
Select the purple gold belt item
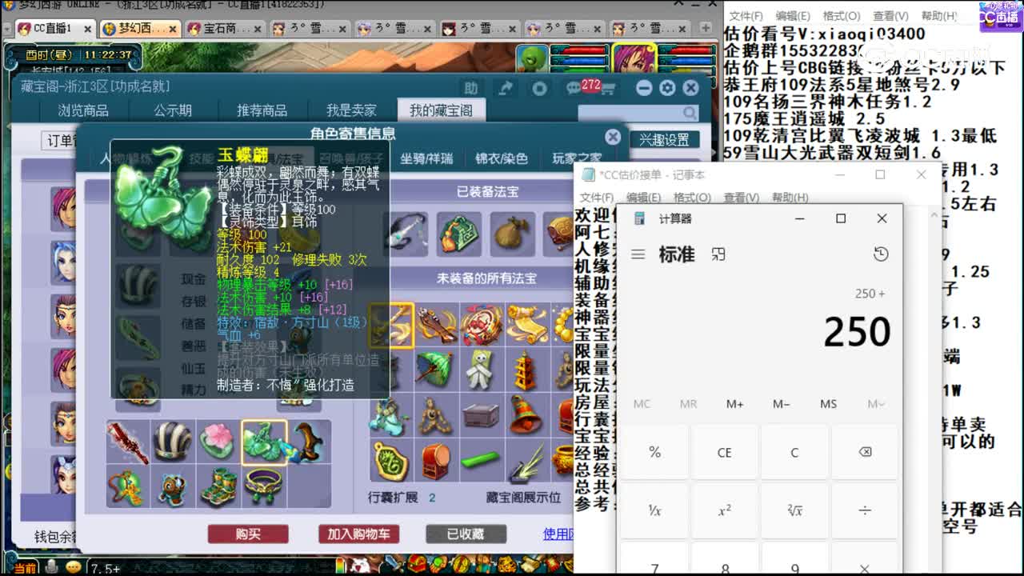[x=262, y=486]
